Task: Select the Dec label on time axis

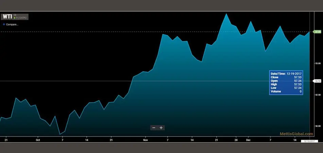Action: pyautogui.click(x=248, y=140)
